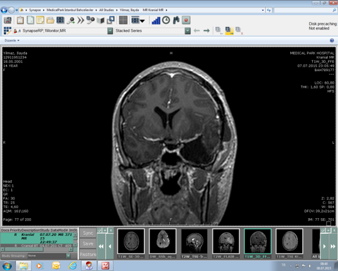338x271 pixels.
Task: Click the blue help question mark icon
Action: coord(332,40)
